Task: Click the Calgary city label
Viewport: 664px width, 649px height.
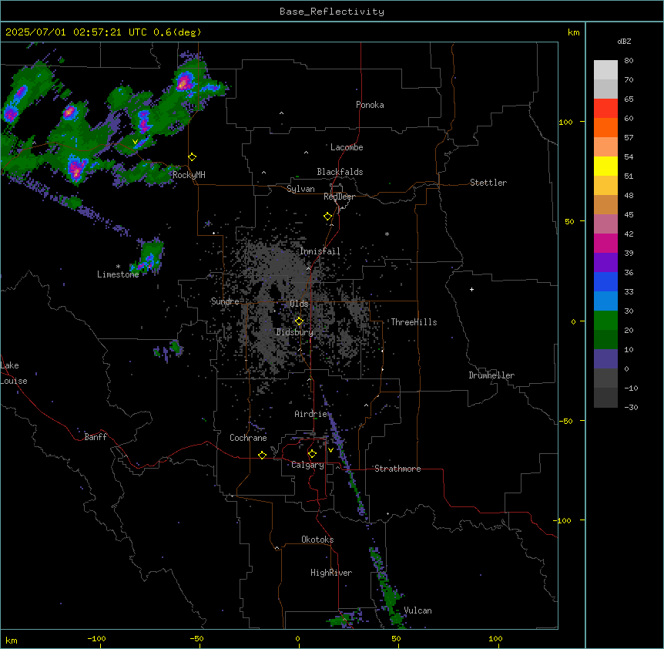Action: pyautogui.click(x=308, y=465)
